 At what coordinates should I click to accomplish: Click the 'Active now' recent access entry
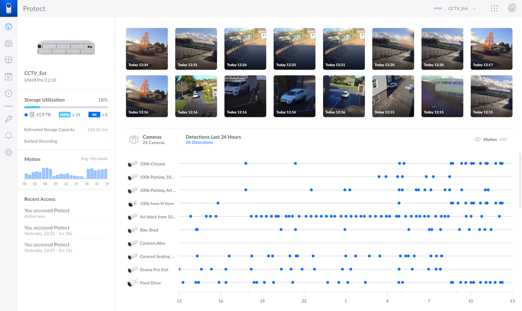pyautogui.click(x=47, y=213)
